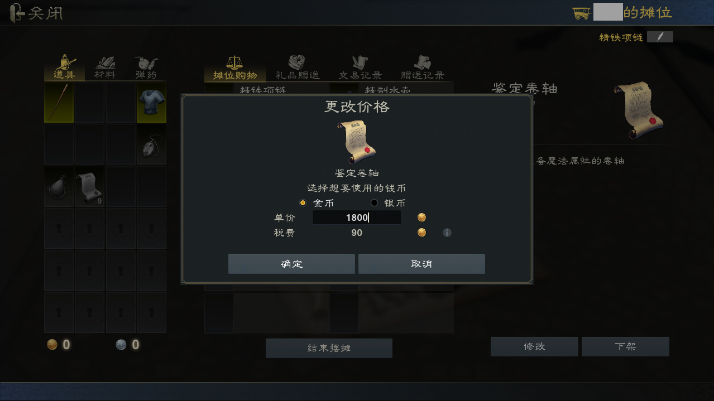714x401 pixels.
Task: Click the pencil edit icon beside 精铁项链
Action: coord(660,37)
